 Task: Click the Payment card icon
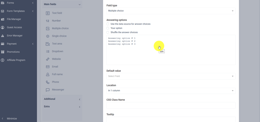coord(2,44)
